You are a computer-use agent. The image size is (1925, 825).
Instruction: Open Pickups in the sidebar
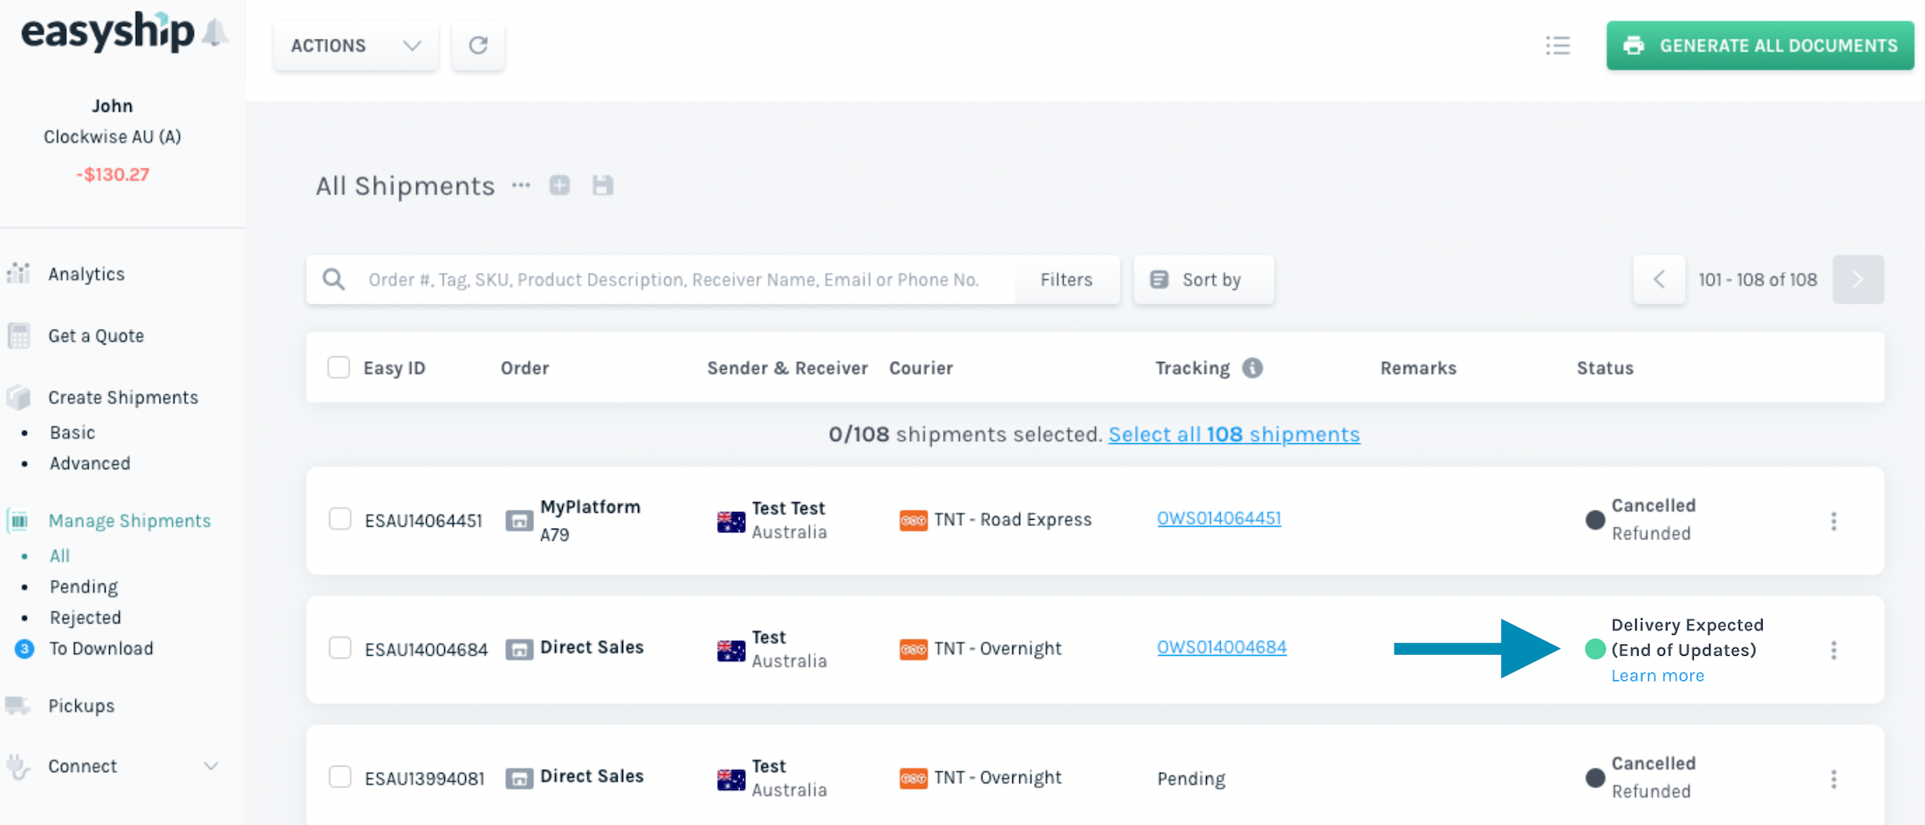click(81, 706)
